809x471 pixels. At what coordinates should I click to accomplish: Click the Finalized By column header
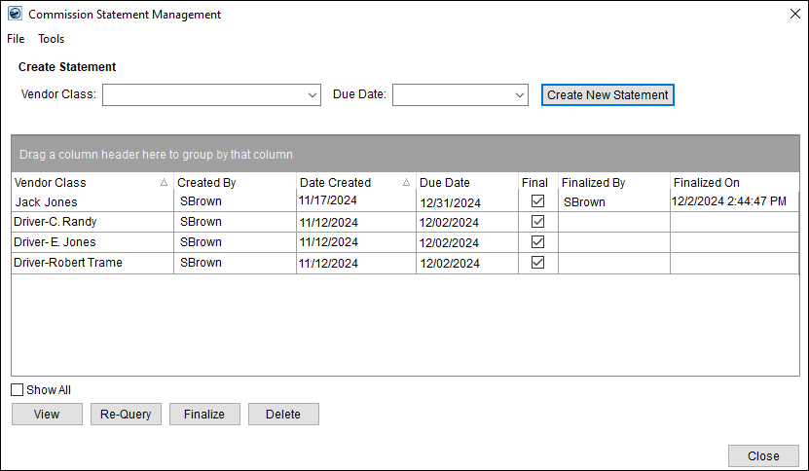click(x=593, y=182)
